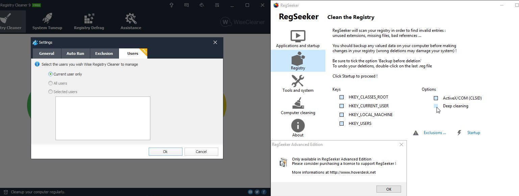Switch to Auto Run tab in Settings
Viewport: 519px width, 196px height.
[75, 53]
